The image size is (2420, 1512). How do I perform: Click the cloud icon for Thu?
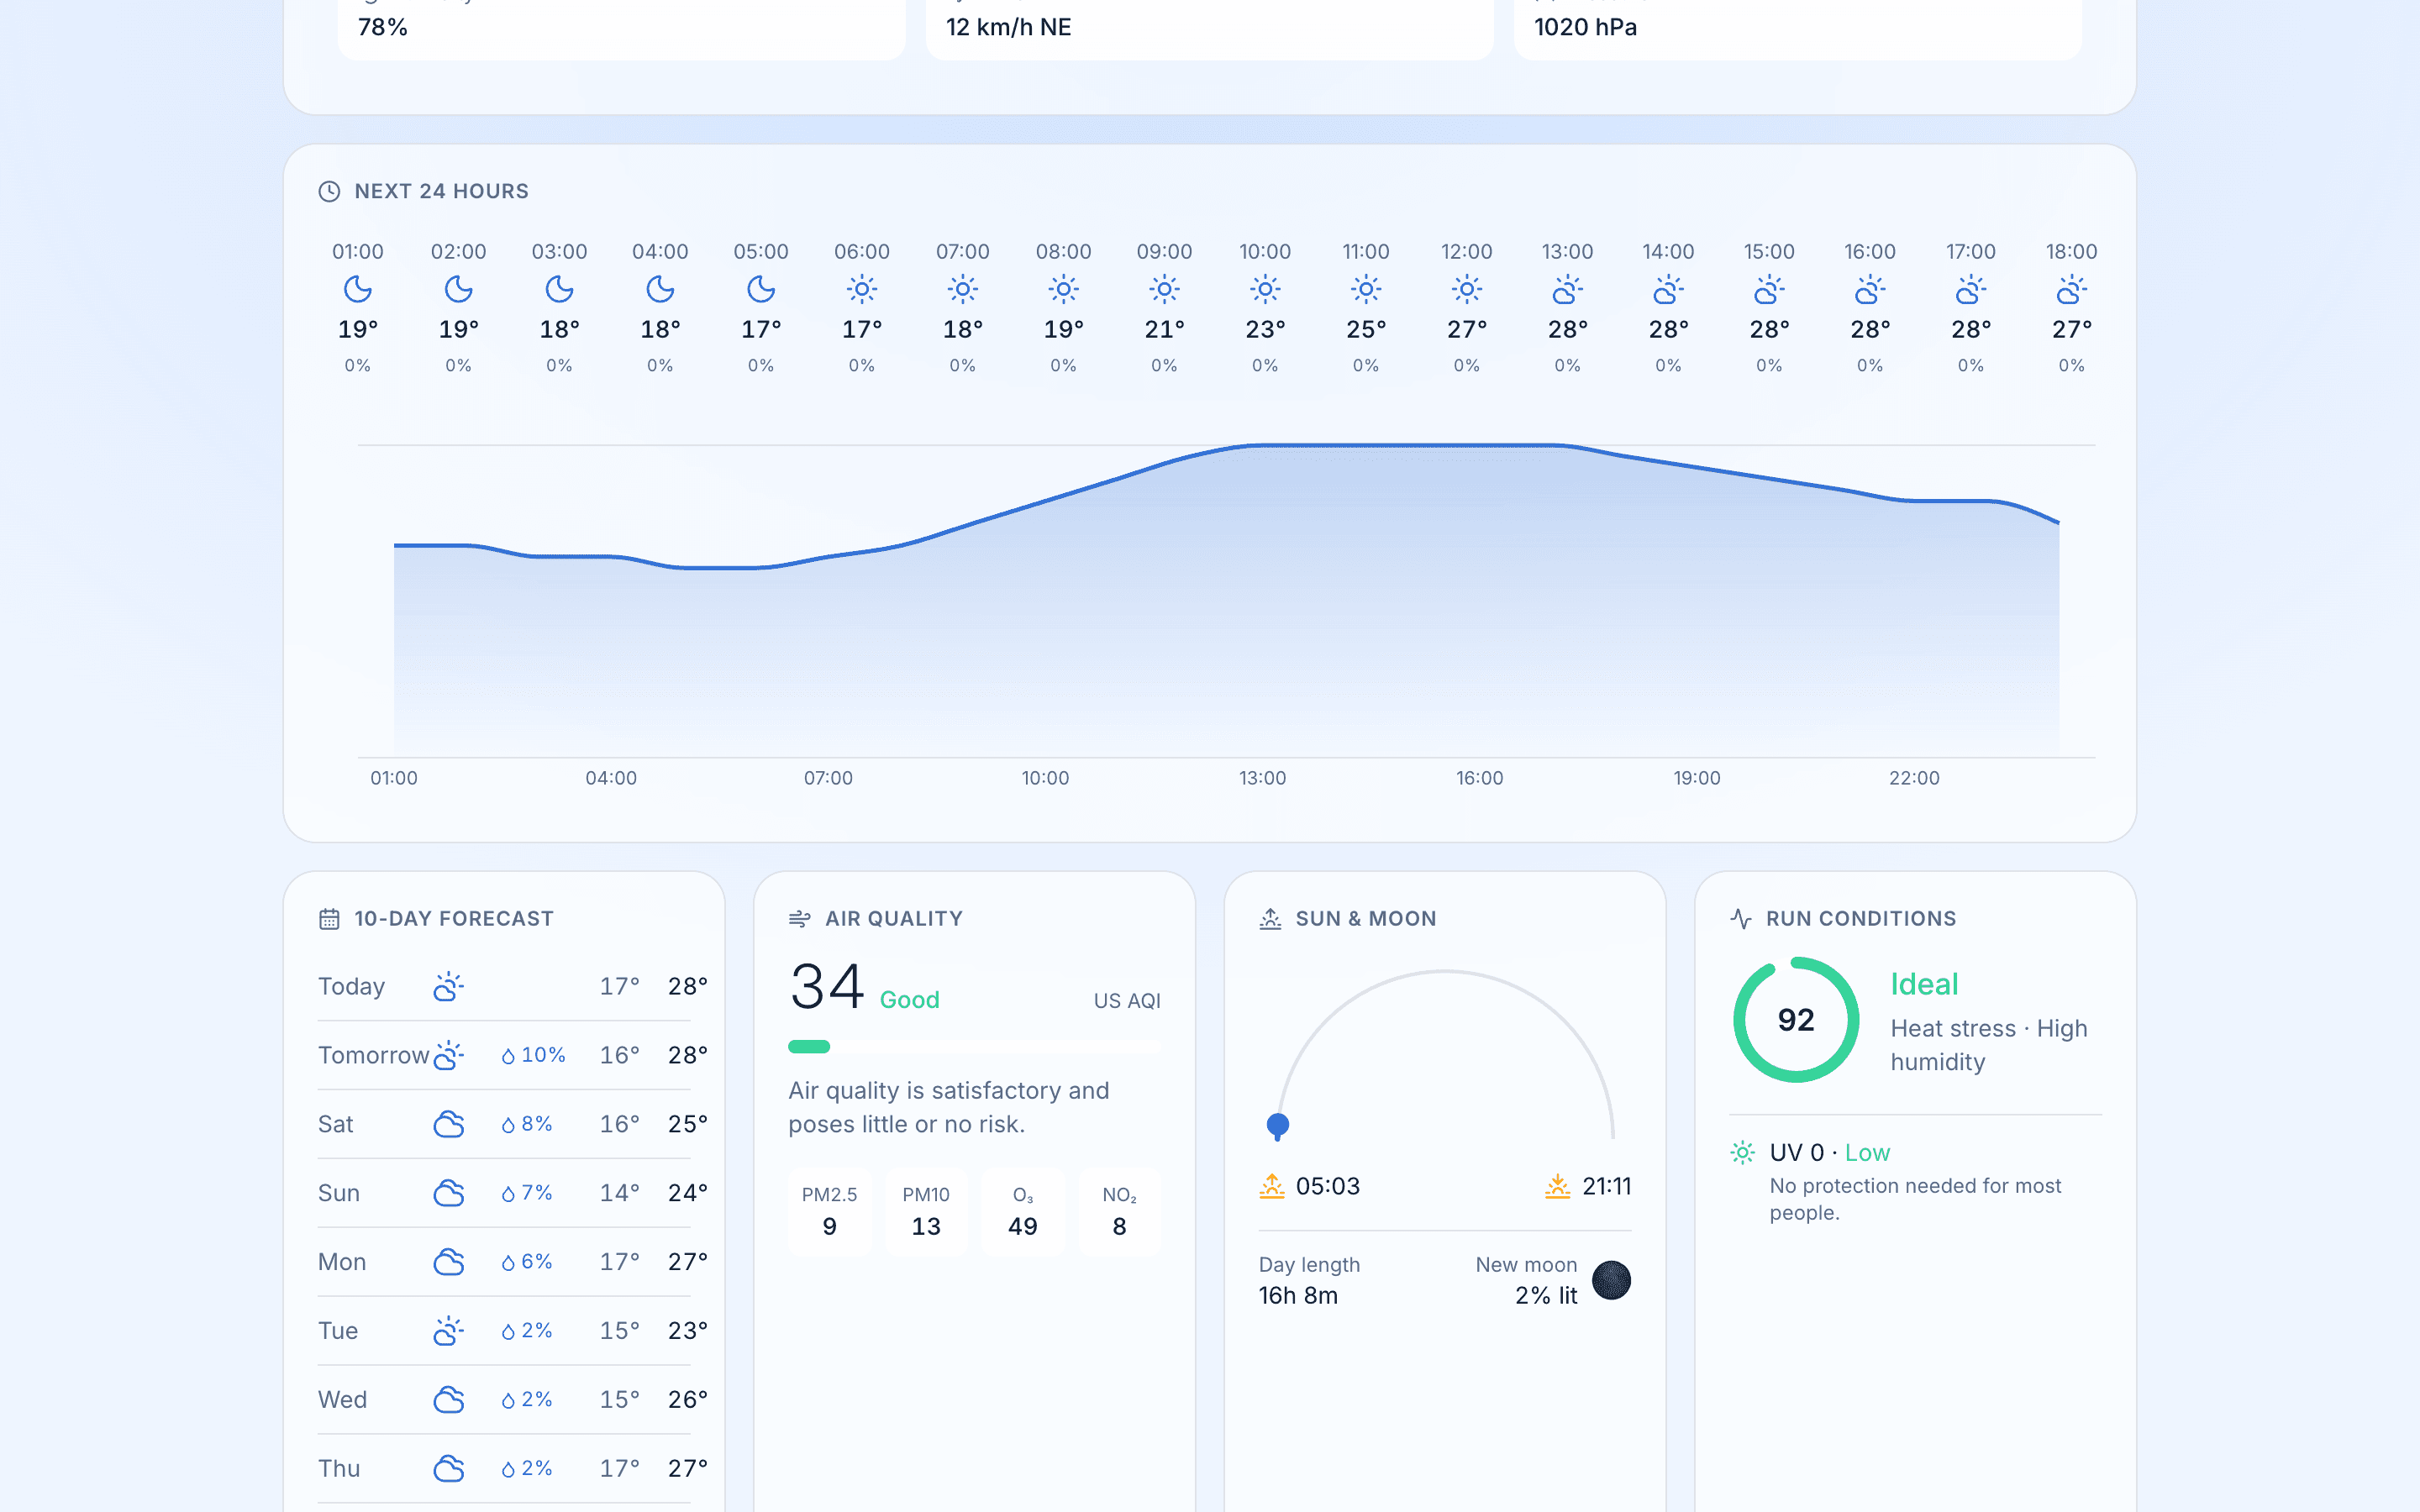tap(449, 1468)
